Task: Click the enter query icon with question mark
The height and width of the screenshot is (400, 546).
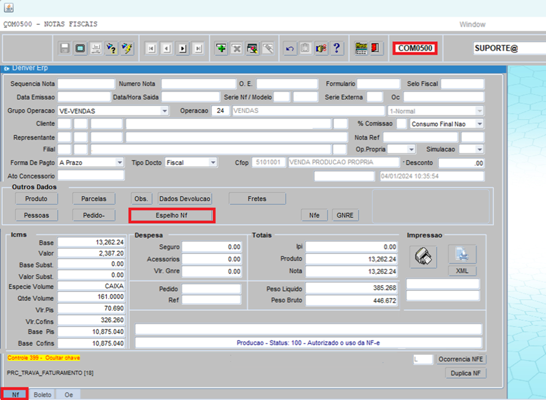Action: [111, 48]
